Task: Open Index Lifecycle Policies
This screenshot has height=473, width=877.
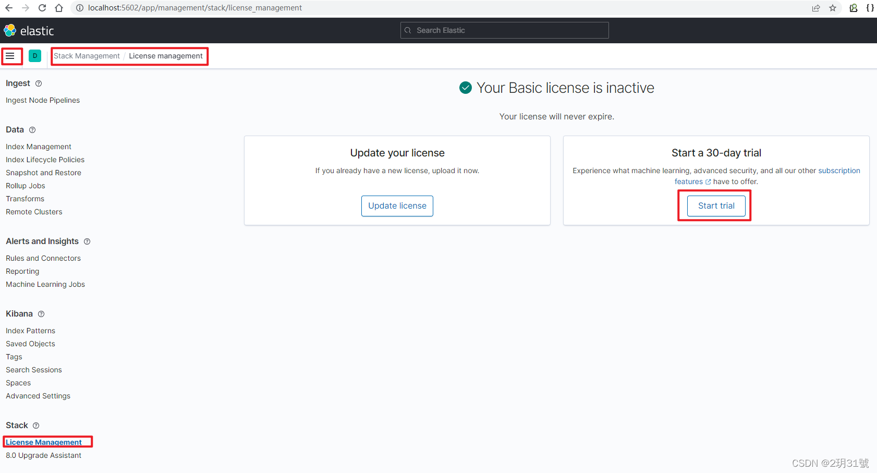Action: tap(45, 160)
